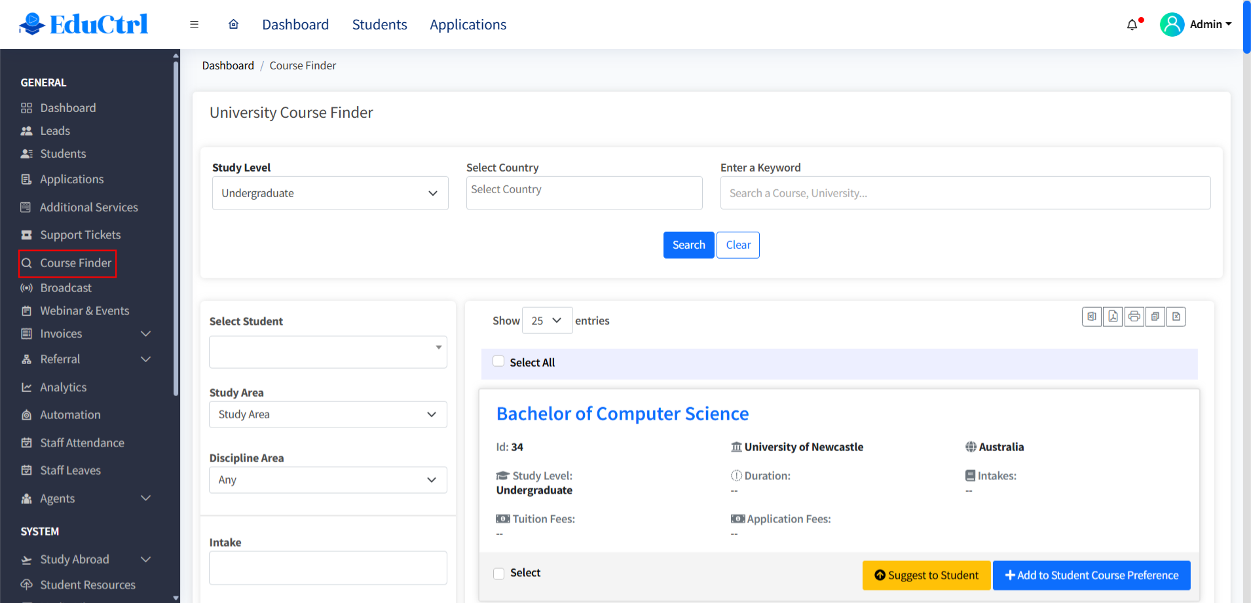Click the home icon in top bar
Viewport: 1251px width, 603px height.
(x=233, y=24)
